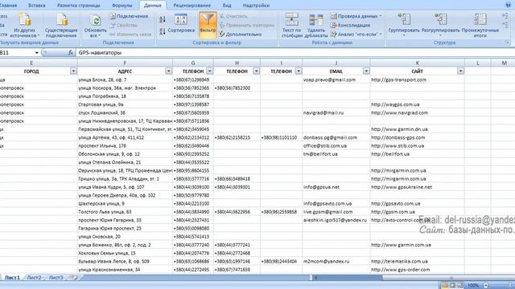Viewport: 515px width, 289px height.
Task: Open the Outline group dialog launcher
Action: tap(507, 43)
